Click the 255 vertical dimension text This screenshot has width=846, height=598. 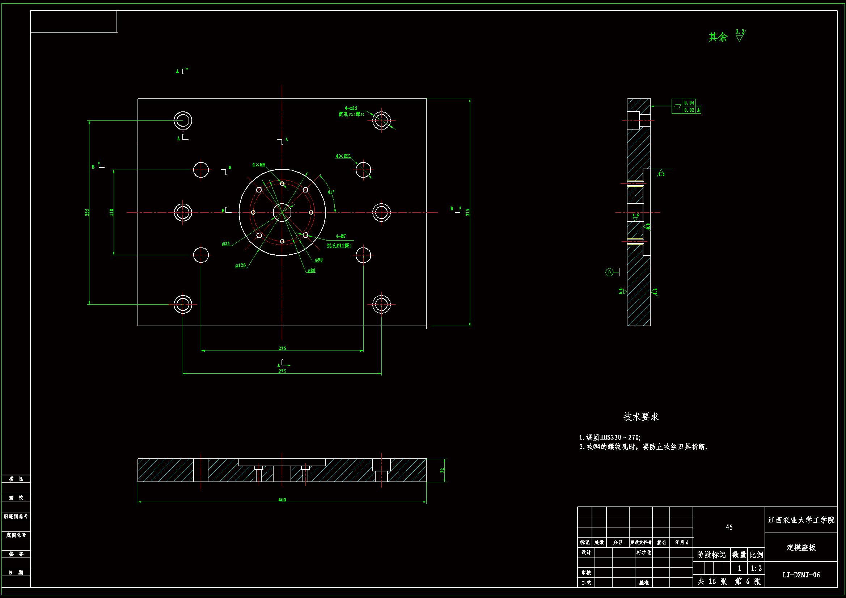click(87, 212)
